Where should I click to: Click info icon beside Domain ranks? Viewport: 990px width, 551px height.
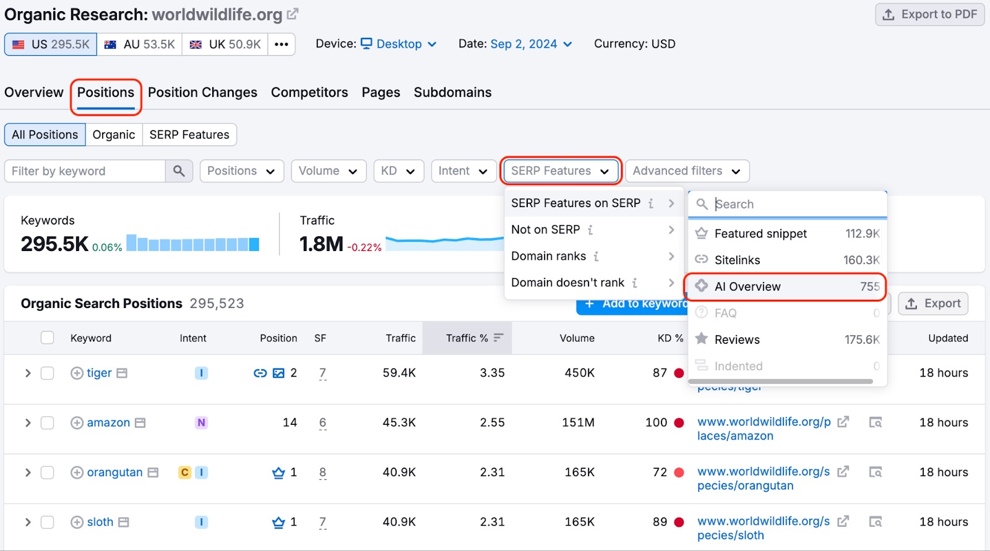click(596, 257)
